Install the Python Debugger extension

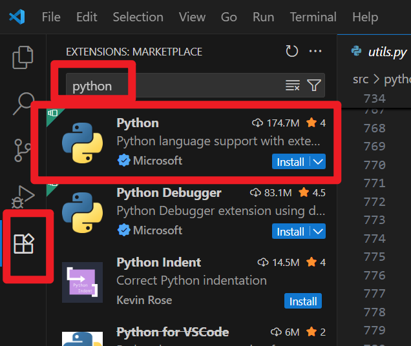pos(290,231)
